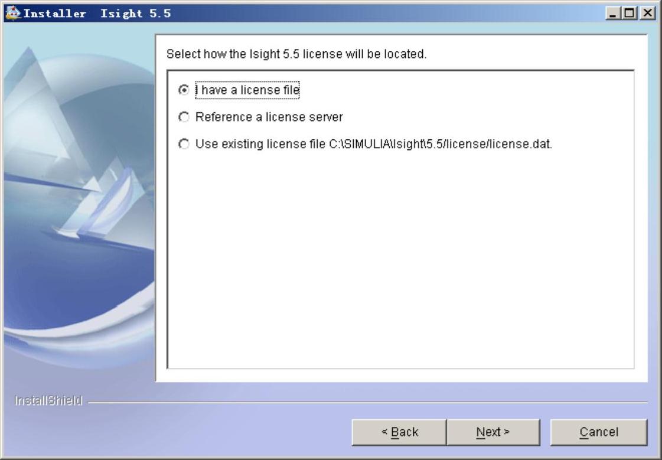Image resolution: width=662 pixels, height=460 pixels.
Task: Choose the "Reference a license server" radio button
Action: [184, 117]
